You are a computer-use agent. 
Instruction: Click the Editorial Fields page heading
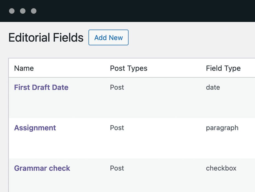point(46,38)
